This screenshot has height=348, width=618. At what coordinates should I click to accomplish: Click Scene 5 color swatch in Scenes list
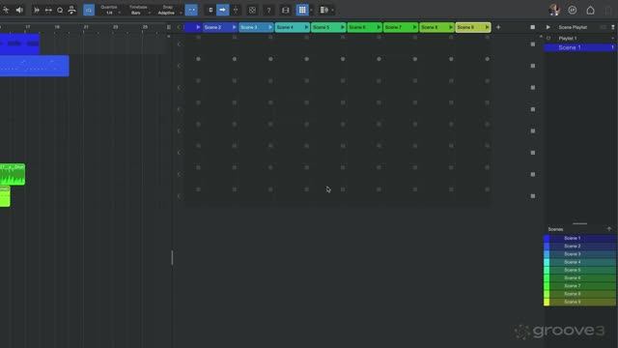[x=547, y=270]
